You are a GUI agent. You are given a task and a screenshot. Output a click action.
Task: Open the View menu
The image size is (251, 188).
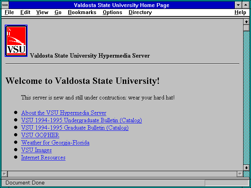42,13
